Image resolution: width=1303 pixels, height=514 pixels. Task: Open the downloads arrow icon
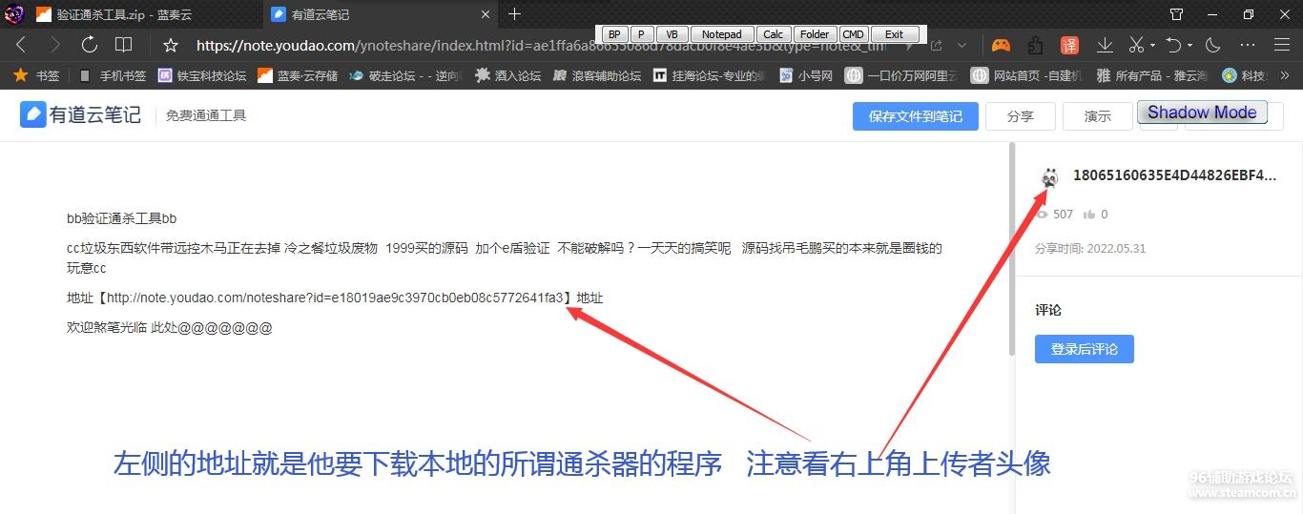point(1105,45)
